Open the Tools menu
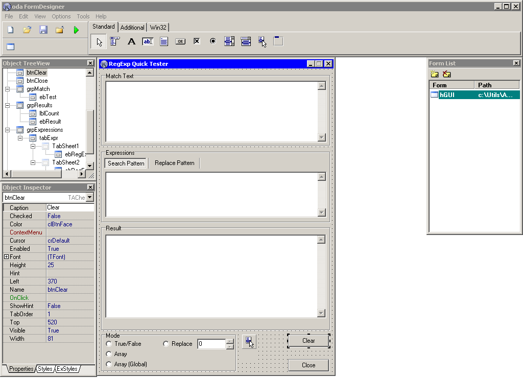The image size is (523, 378). pos(83,16)
